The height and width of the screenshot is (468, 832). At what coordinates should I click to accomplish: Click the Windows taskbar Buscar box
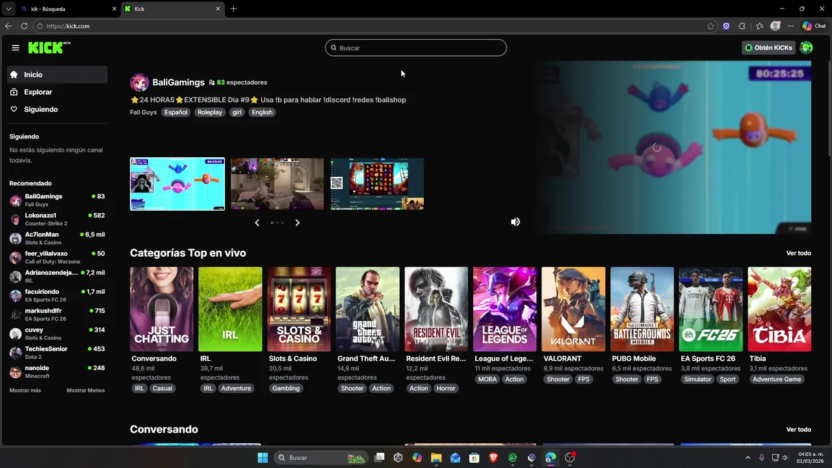(x=321, y=458)
